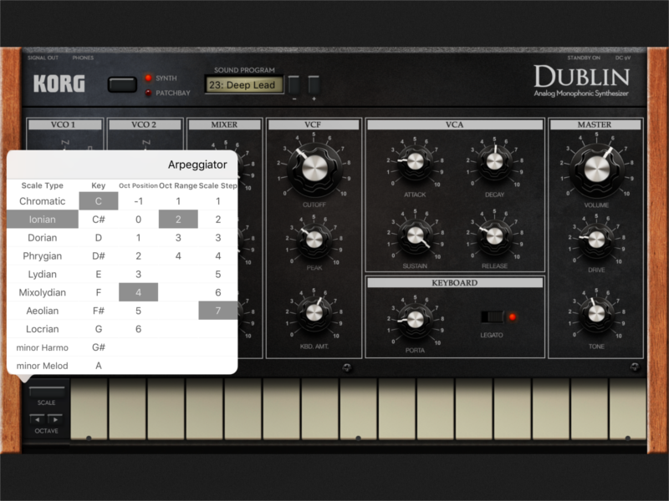Set Oct Position to 0
The image size is (669, 501).
138,220
